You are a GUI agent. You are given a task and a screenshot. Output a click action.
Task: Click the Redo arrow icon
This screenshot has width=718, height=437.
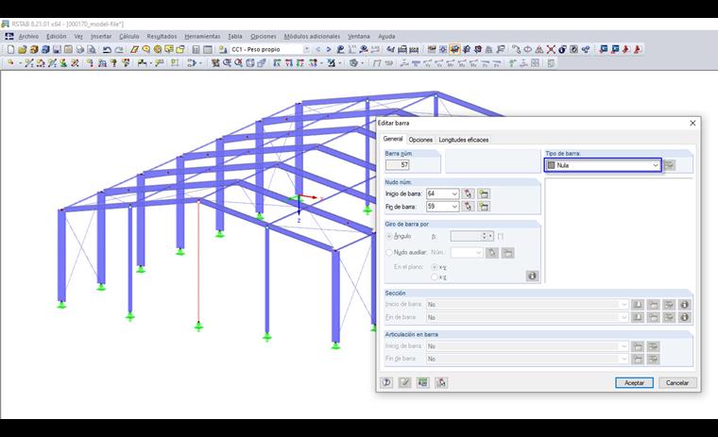point(119,49)
